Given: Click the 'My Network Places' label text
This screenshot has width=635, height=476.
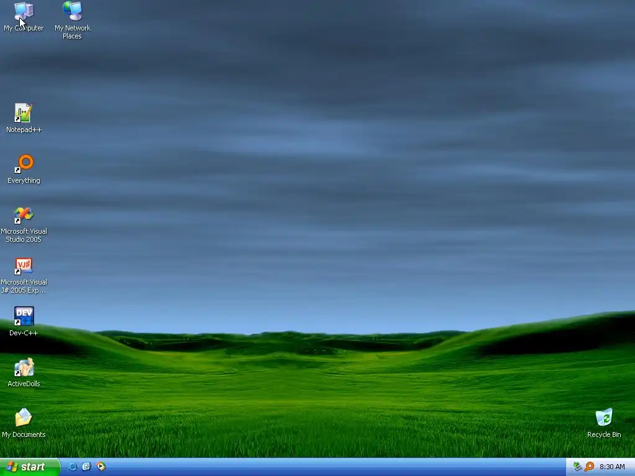Looking at the screenshot, I should pos(73,32).
